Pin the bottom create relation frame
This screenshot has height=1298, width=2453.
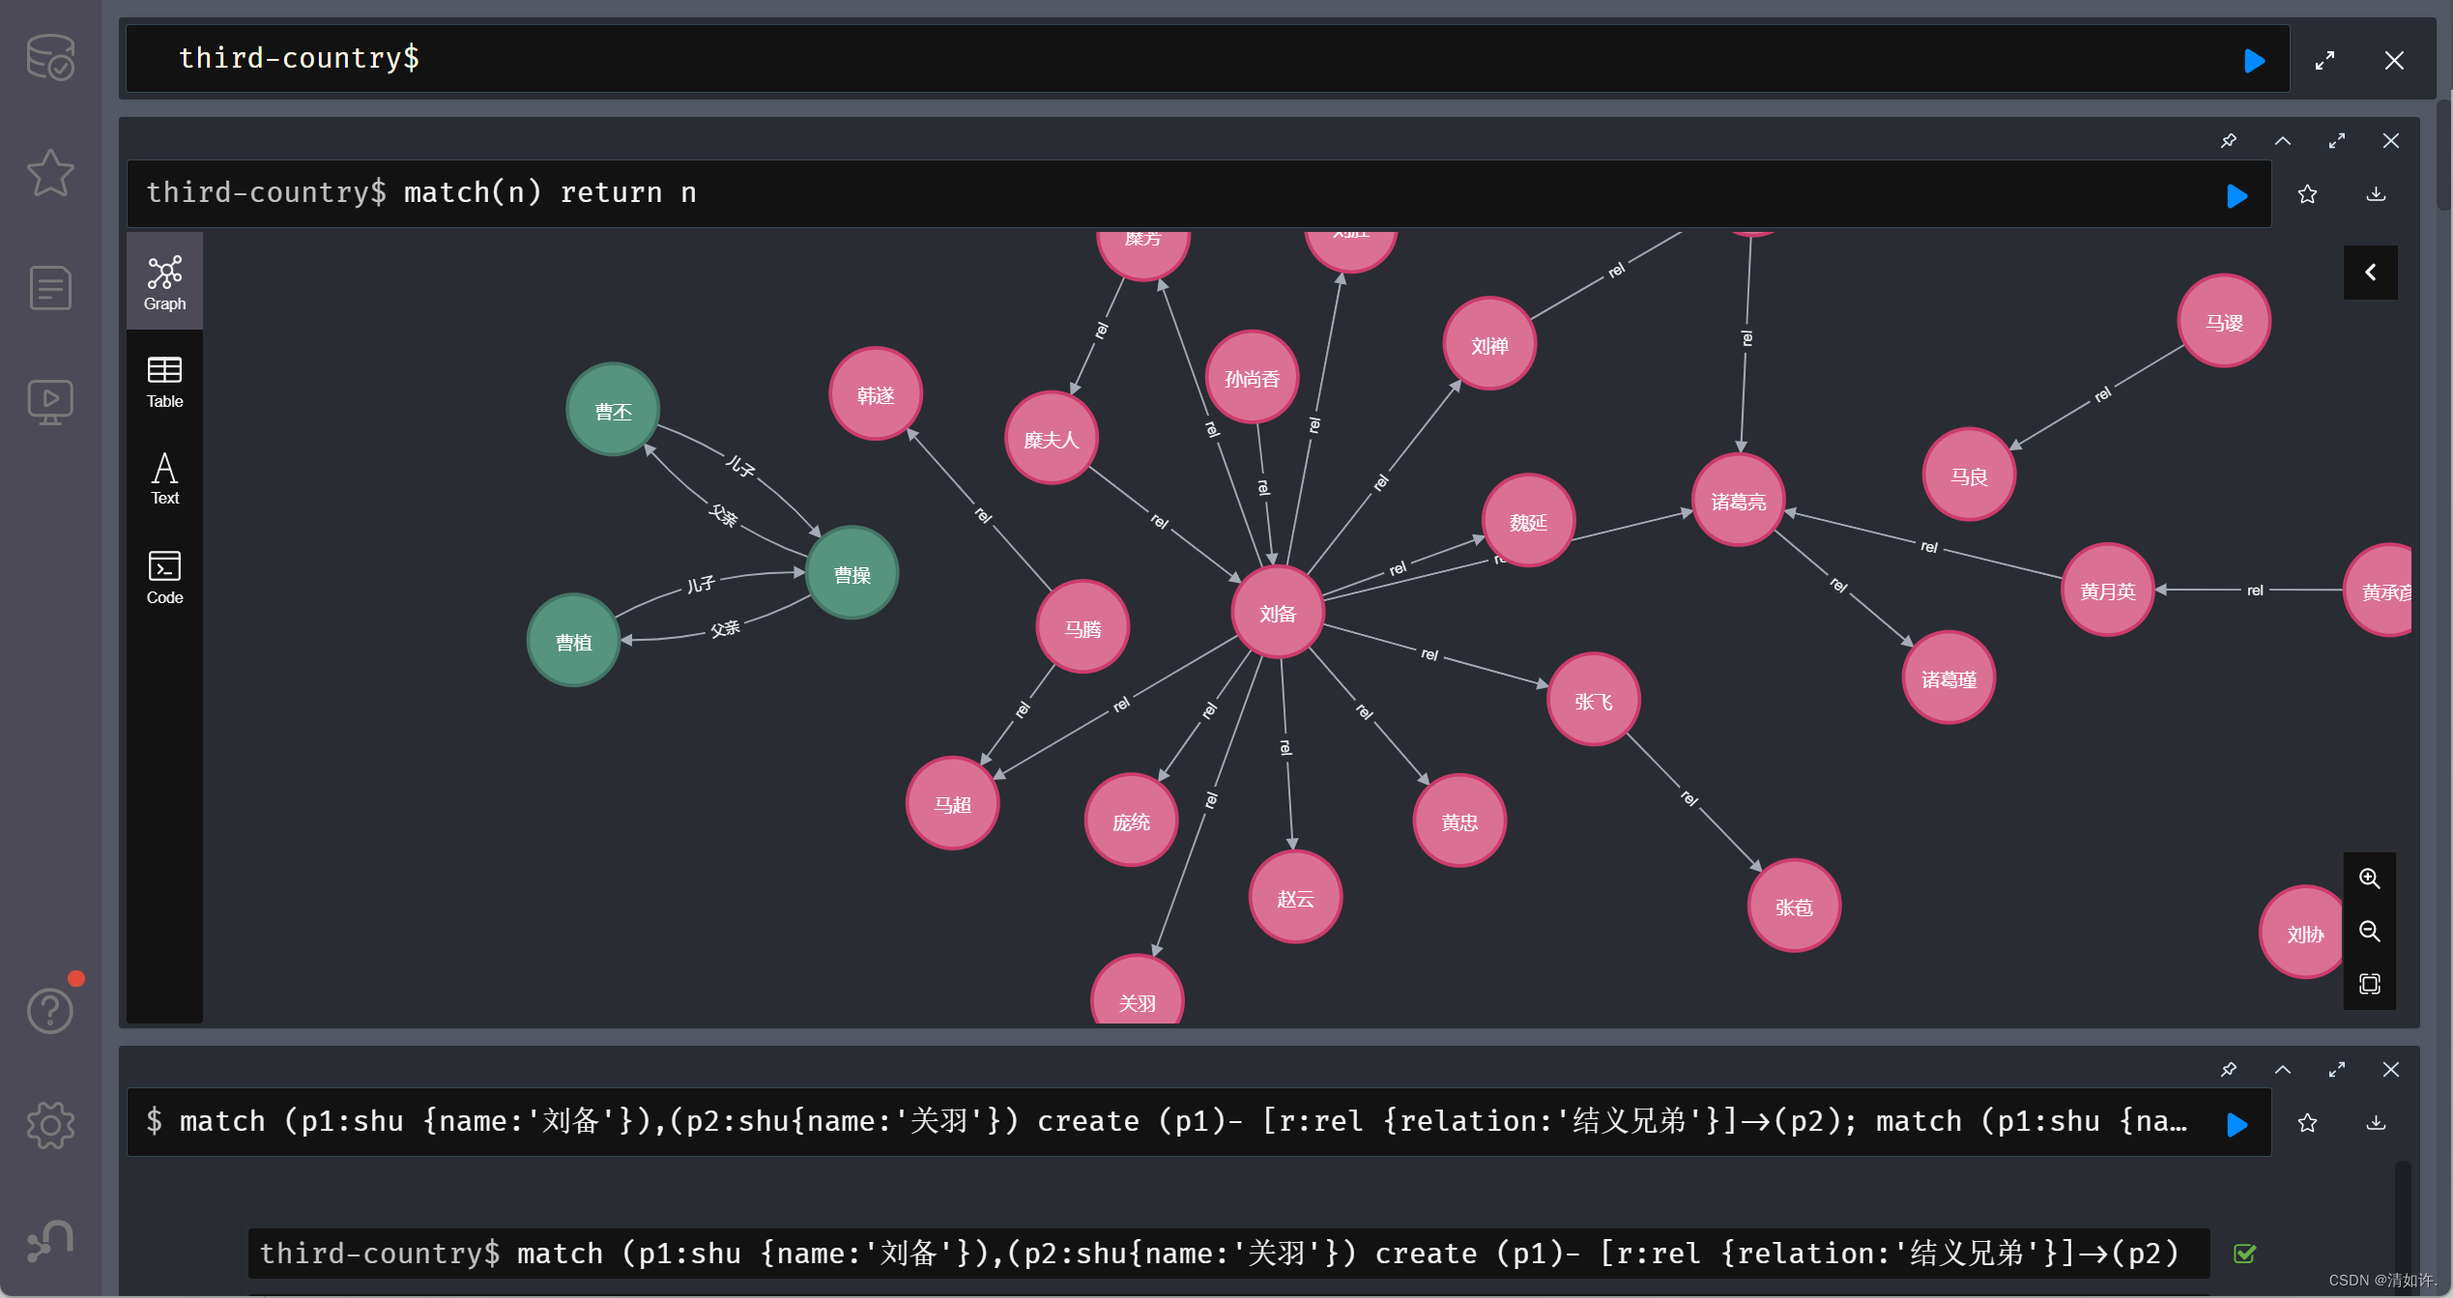pyautogui.click(x=2229, y=1069)
